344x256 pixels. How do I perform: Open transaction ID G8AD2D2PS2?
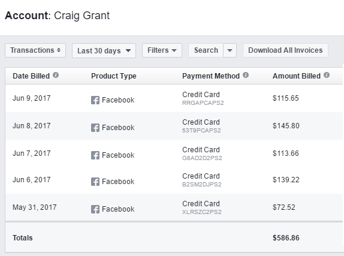click(x=202, y=158)
